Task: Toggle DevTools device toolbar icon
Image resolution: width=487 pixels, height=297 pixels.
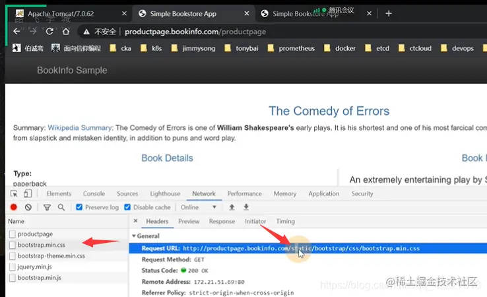Action: [28, 193]
